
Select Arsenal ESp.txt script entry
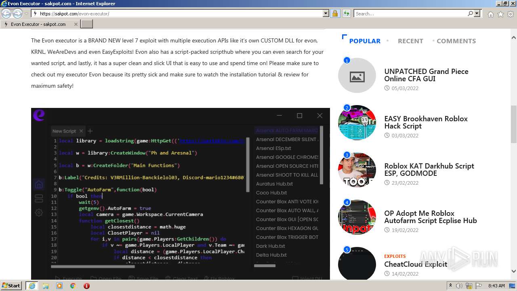[273, 148]
